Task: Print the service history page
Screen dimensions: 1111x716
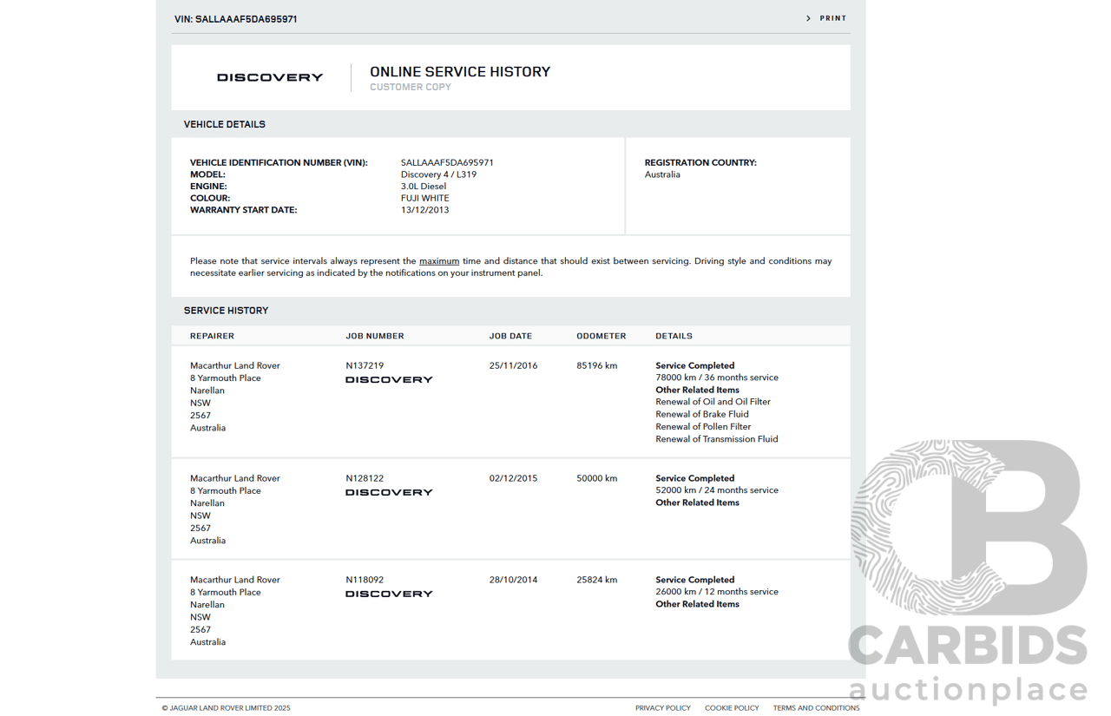Action: point(832,18)
